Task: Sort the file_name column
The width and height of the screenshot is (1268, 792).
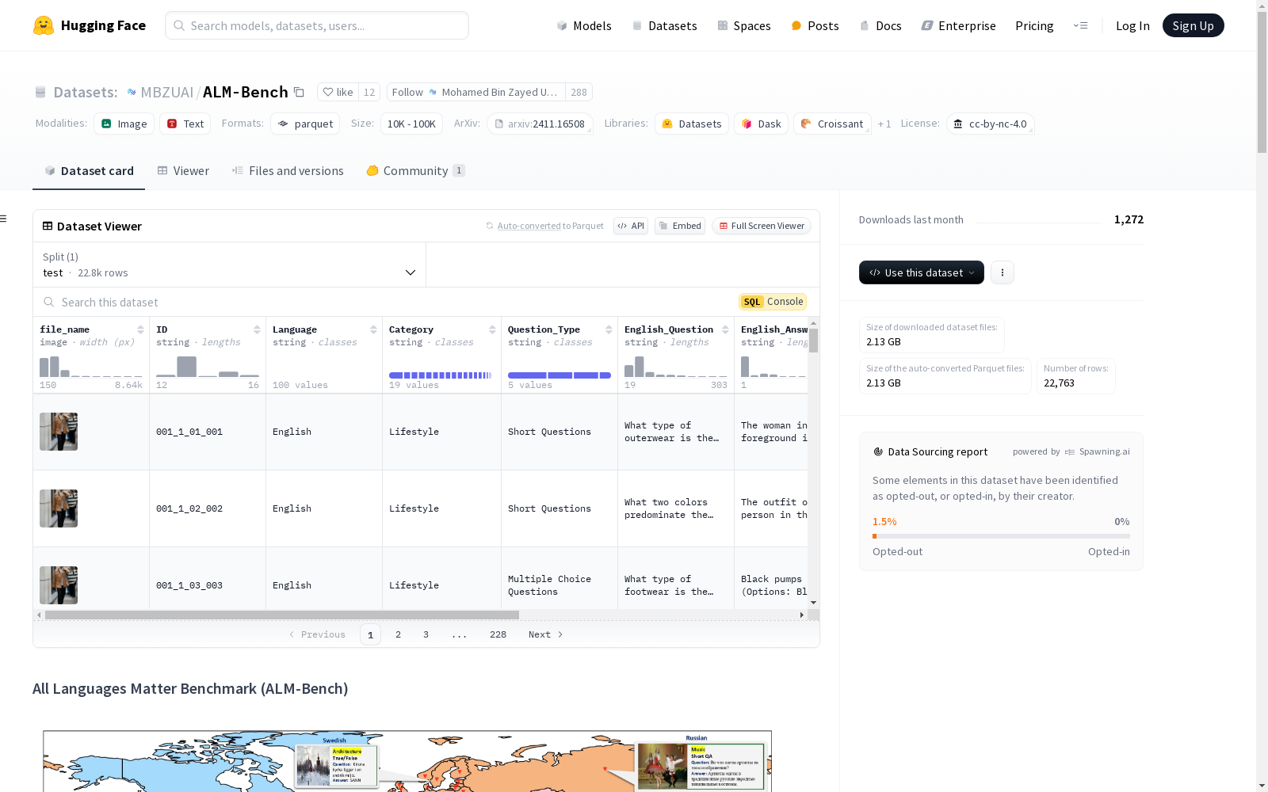Action: [x=140, y=329]
